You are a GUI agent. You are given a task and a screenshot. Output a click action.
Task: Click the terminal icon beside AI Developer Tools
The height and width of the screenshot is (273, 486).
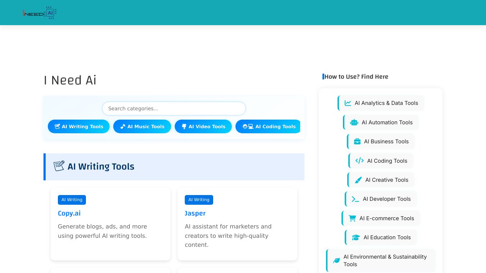click(x=356, y=199)
